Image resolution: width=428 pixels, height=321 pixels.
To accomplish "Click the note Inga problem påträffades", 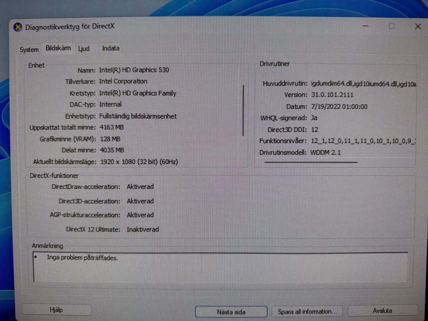I will [x=82, y=257].
